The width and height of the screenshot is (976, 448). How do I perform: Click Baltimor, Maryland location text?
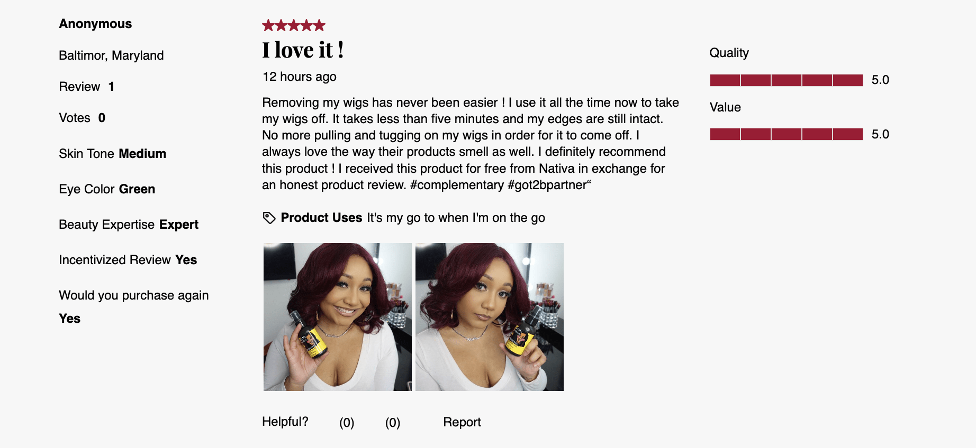pyautogui.click(x=111, y=55)
